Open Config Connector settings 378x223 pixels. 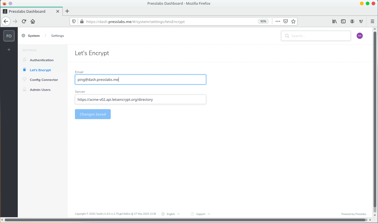point(44,80)
